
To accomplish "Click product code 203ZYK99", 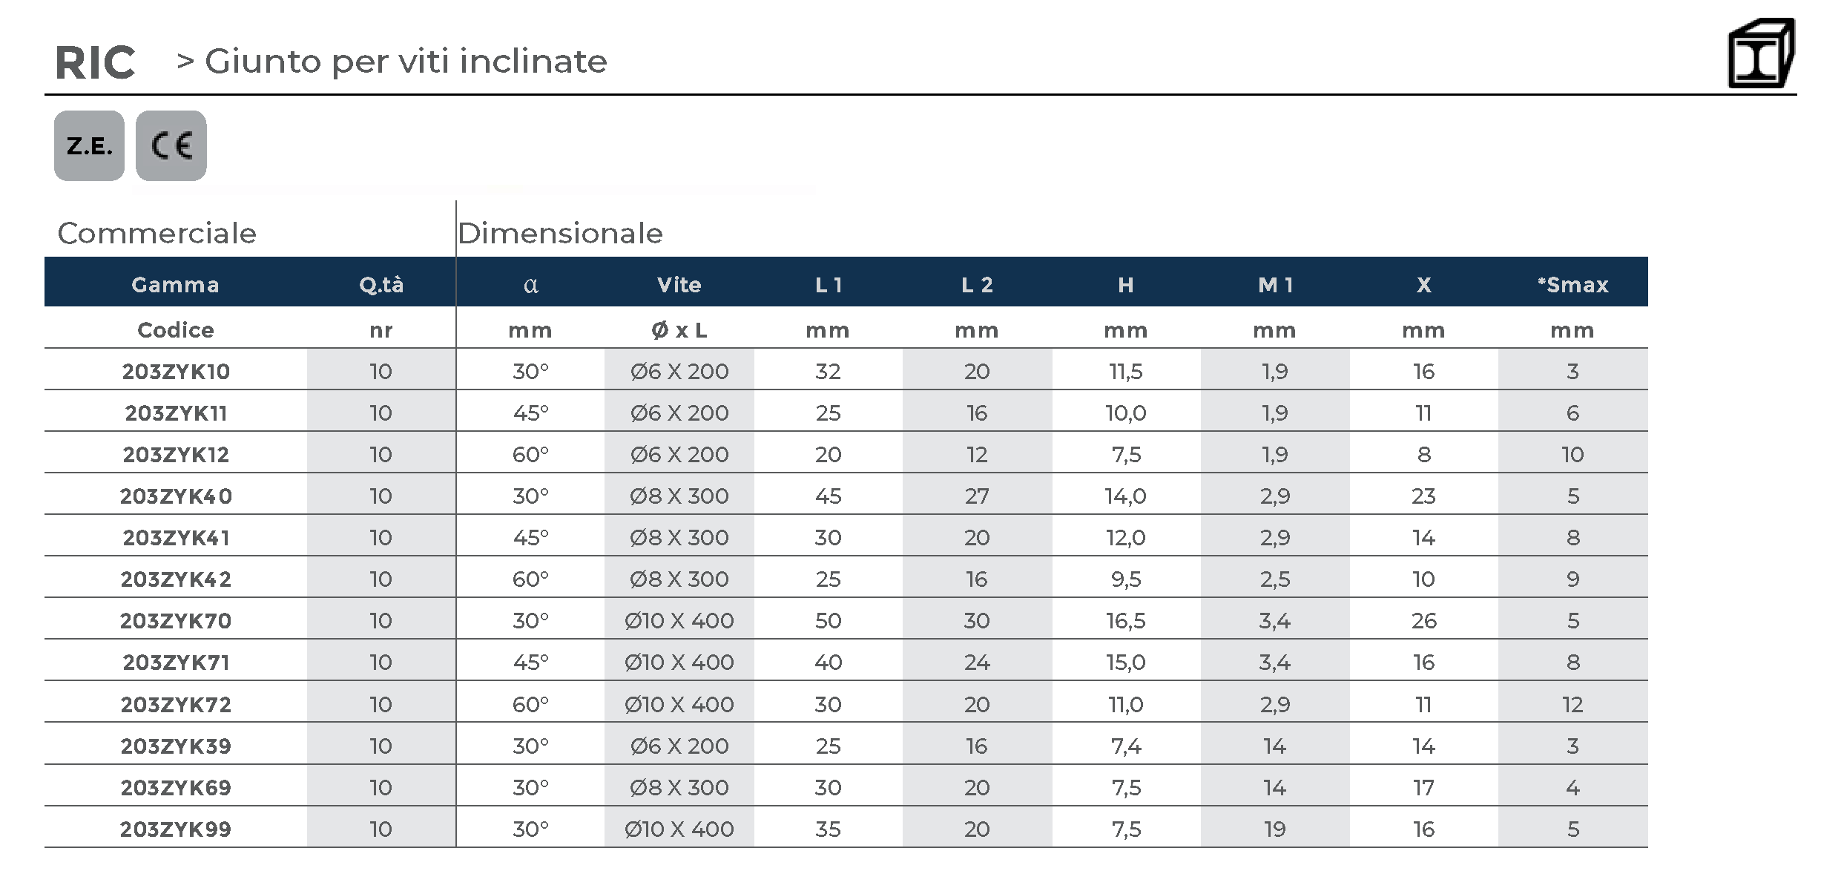I will coord(176,829).
